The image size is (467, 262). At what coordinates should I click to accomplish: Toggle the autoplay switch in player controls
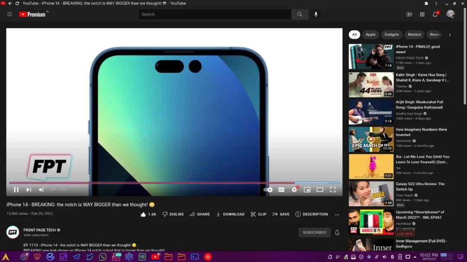click(x=269, y=189)
